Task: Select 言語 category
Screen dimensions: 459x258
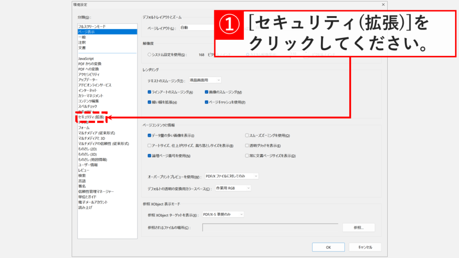Action: 82,181
